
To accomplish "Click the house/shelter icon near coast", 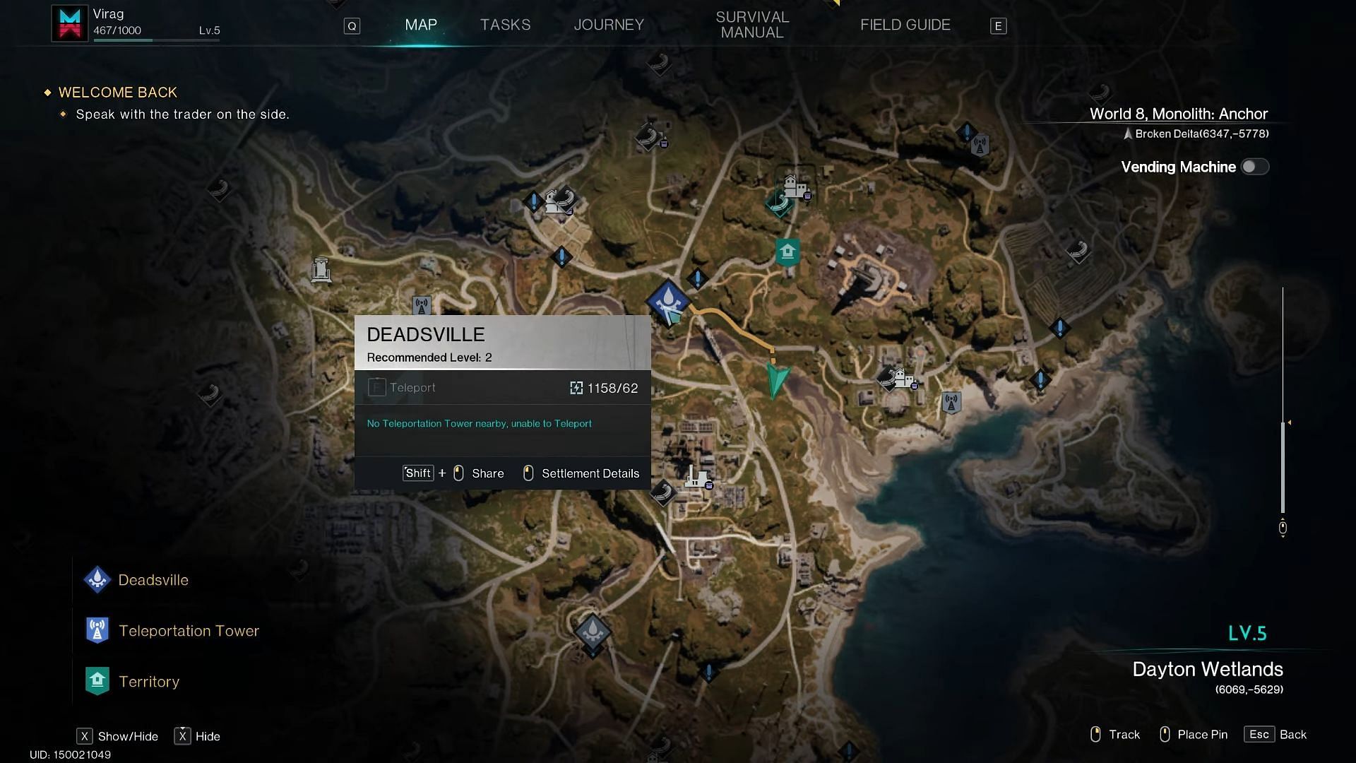I will (787, 251).
